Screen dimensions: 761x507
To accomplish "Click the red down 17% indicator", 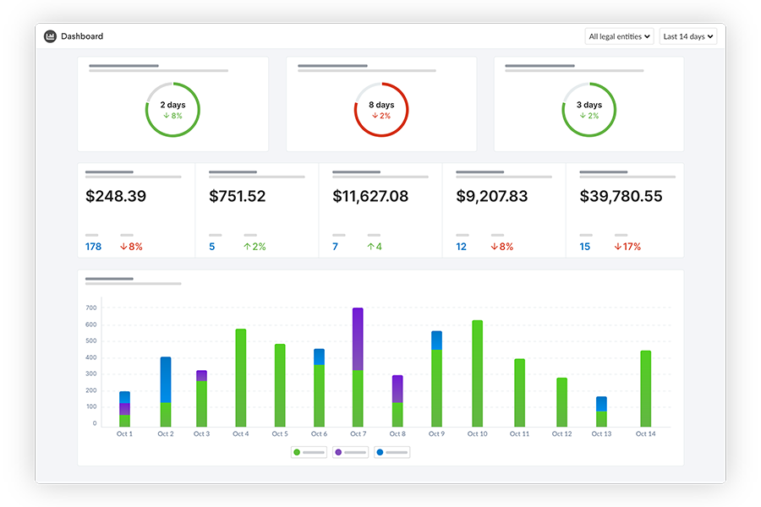I will click(x=627, y=247).
